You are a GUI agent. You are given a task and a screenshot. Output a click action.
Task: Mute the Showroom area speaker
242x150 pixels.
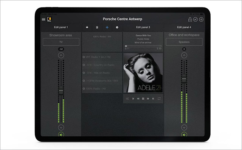[x=61, y=134]
